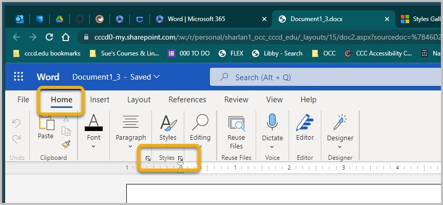This screenshot has width=443, height=205.
Task: Open the Styles pane launcher arrow
Action: (181, 158)
